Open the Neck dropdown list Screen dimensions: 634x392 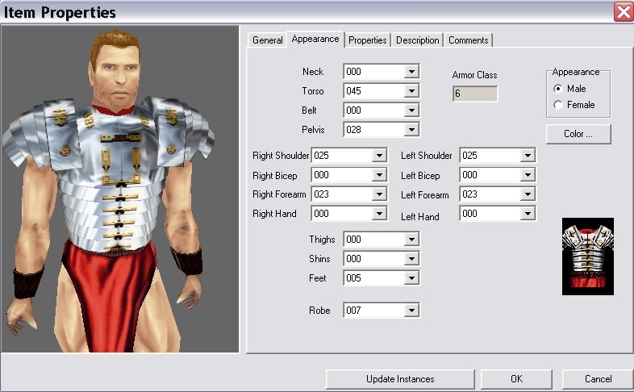(411, 72)
